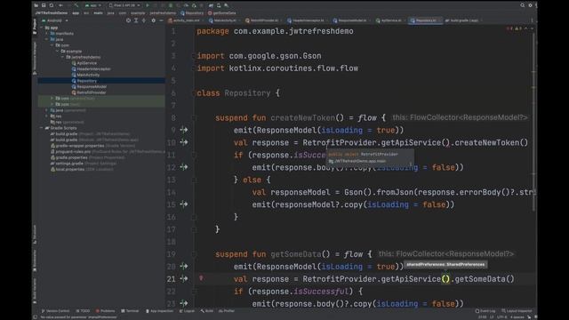Image resolution: width=569 pixels, height=320 pixels.
Task: Fold the createNewToken function on line 8
Action: (194, 117)
